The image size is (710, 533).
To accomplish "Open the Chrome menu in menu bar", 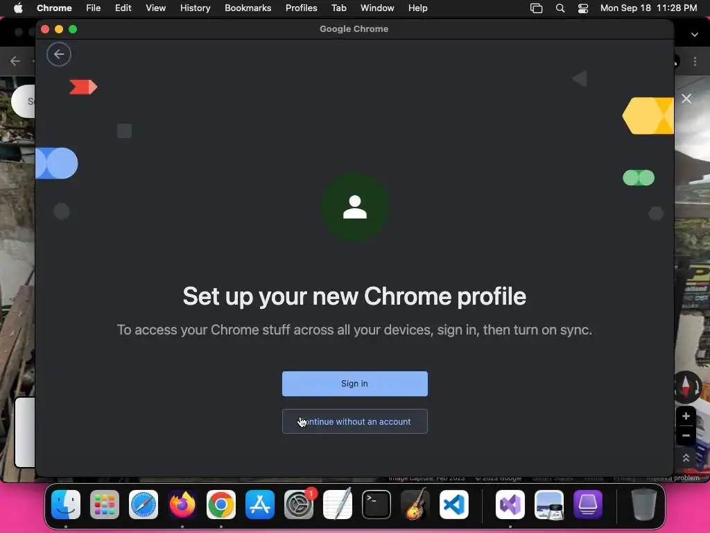I will point(54,8).
